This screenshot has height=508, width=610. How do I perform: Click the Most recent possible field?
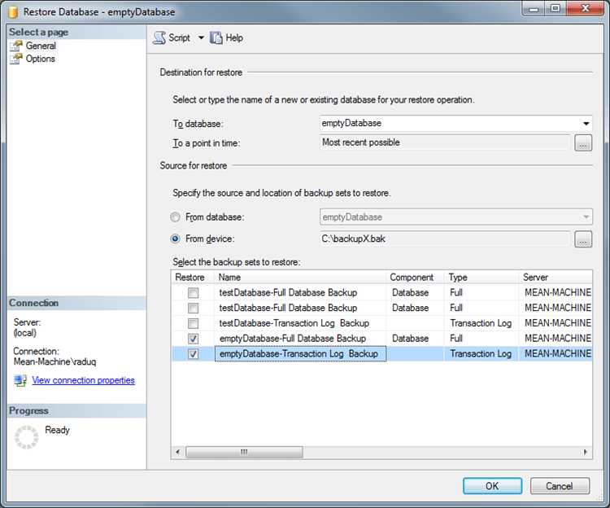445,142
